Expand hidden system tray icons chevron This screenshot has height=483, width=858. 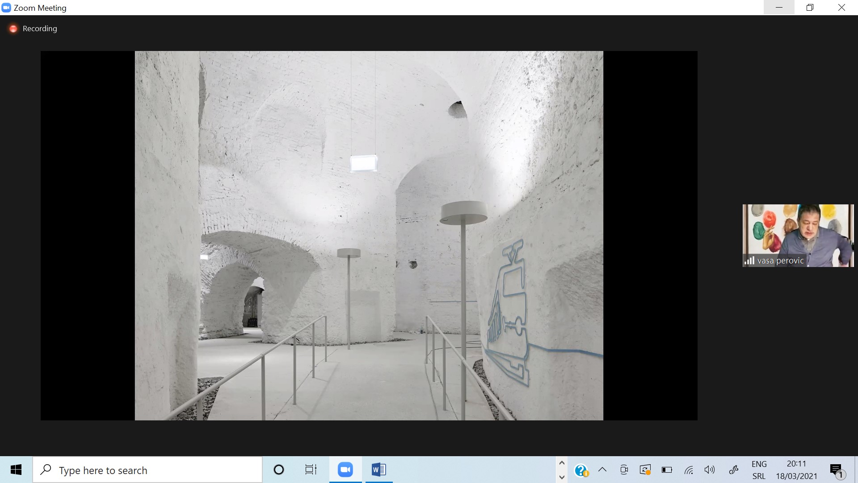coord(602,470)
